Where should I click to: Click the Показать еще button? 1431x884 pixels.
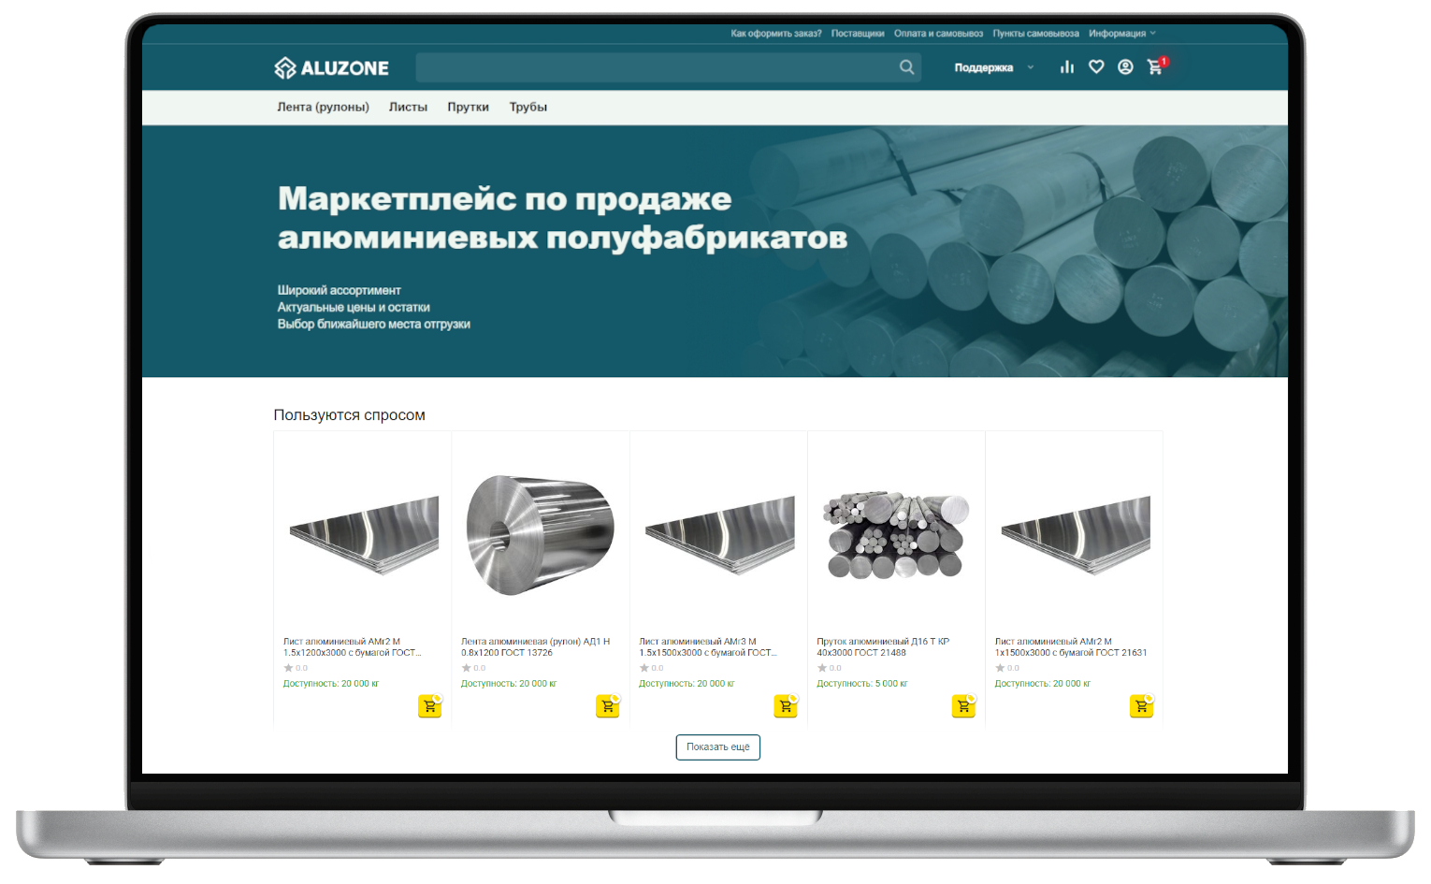coord(717,746)
